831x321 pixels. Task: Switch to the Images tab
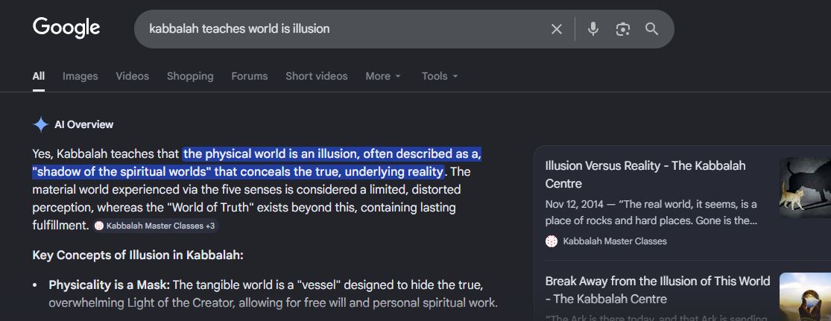tap(80, 76)
